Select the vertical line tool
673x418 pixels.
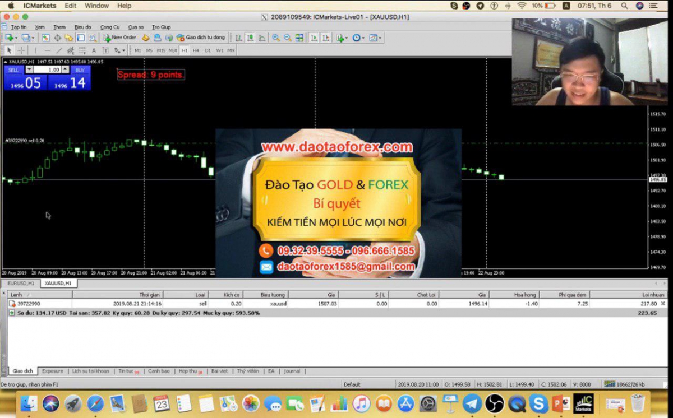point(35,50)
